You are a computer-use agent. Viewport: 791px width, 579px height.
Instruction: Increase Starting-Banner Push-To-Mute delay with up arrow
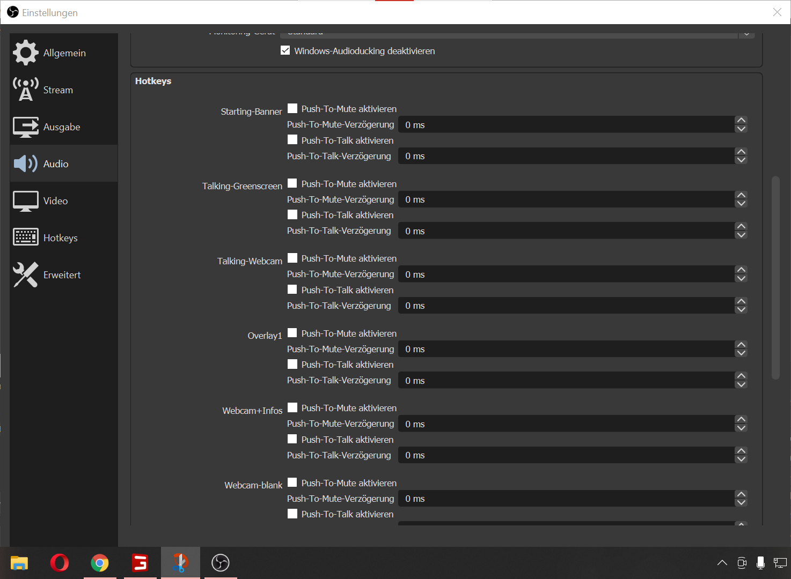(741, 121)
